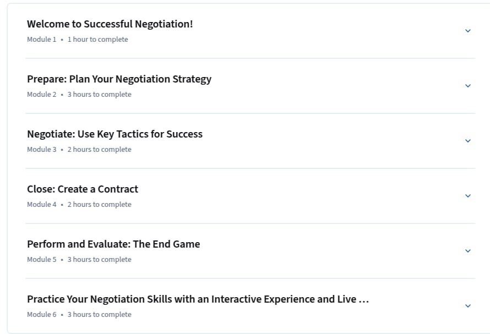Select 'Prepare: Plan Your Negotiation Strategy' heading
Viewport: 490px width, 334px height.
coord(119,79)
